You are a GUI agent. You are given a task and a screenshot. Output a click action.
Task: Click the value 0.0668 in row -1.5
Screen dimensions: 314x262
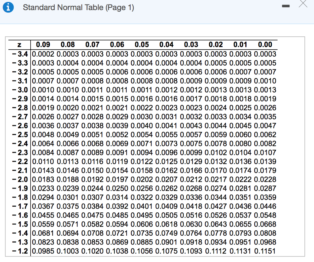265,224
